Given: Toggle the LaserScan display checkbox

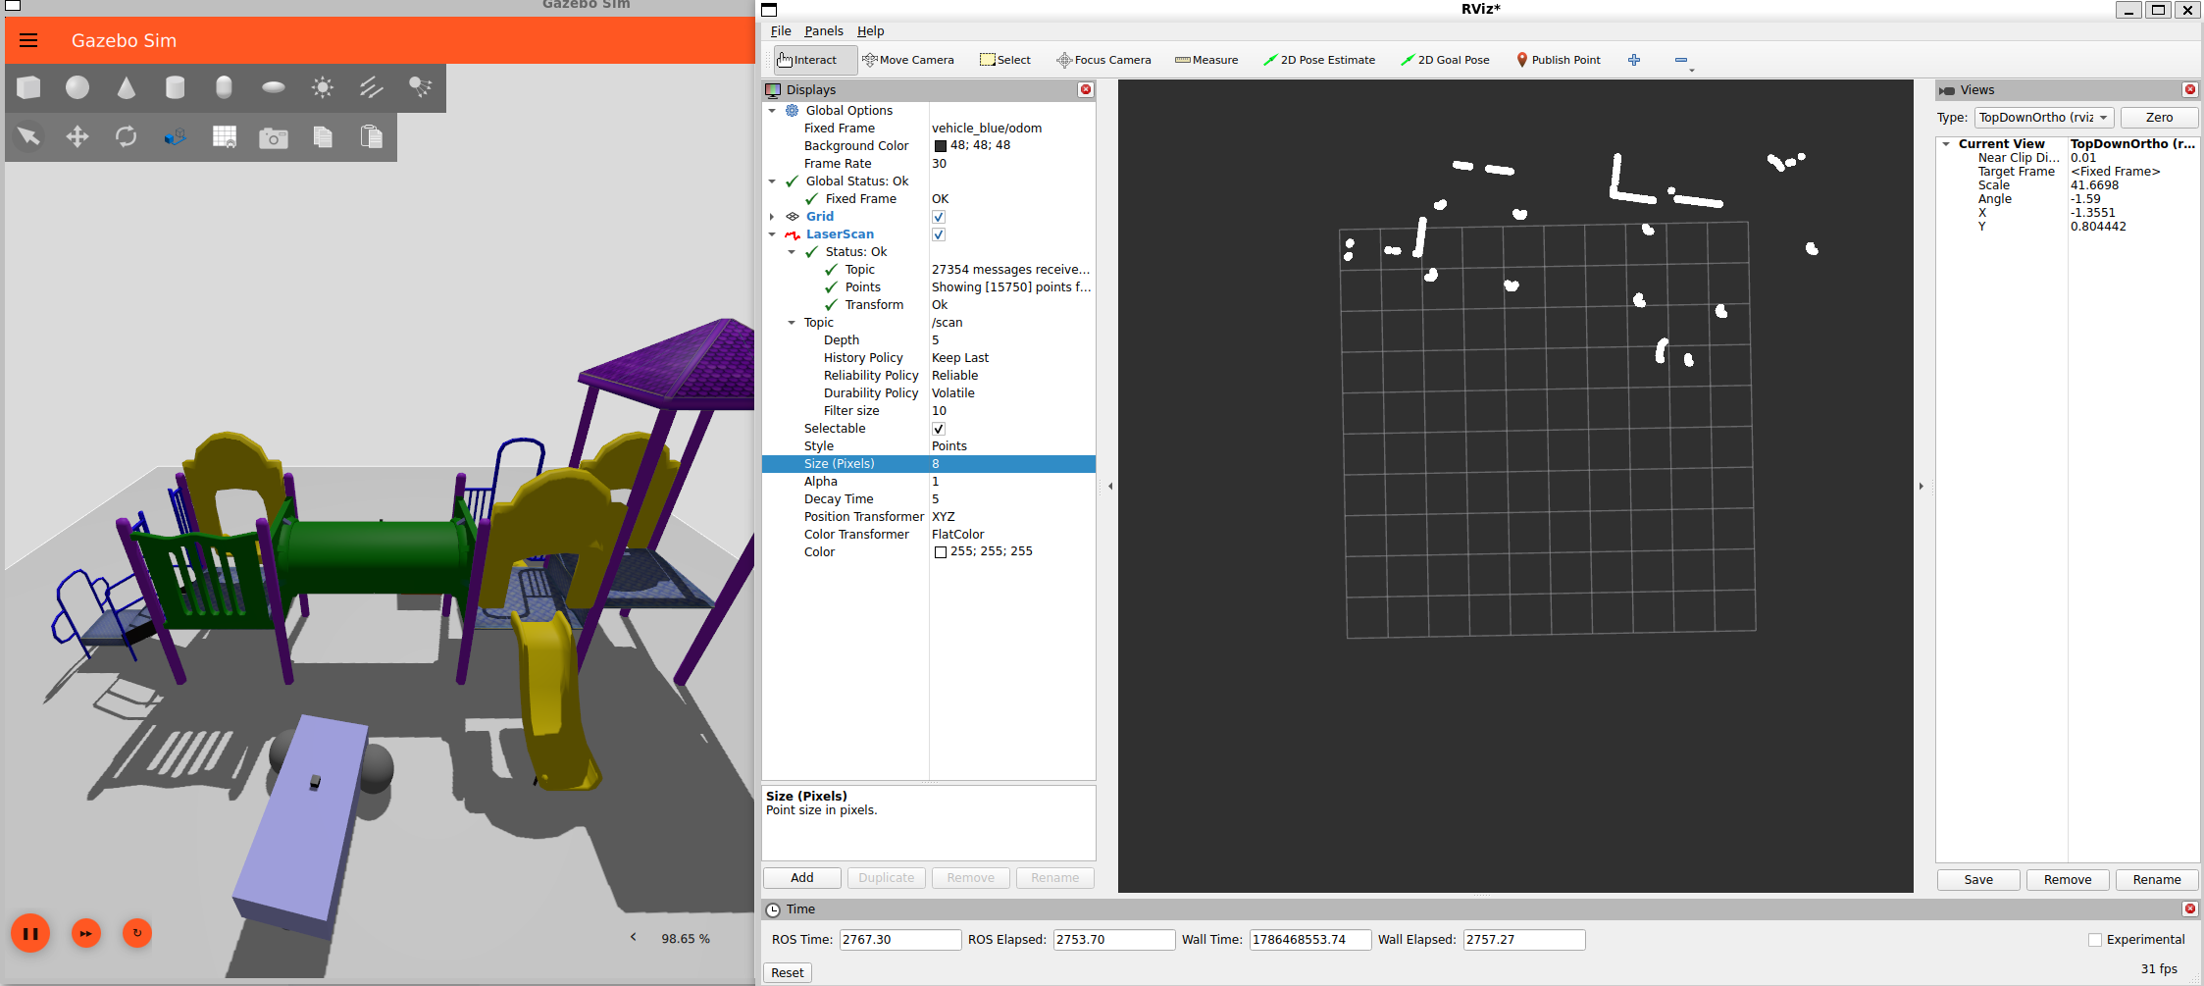Looking at the screenshot, I should (939, 234).
